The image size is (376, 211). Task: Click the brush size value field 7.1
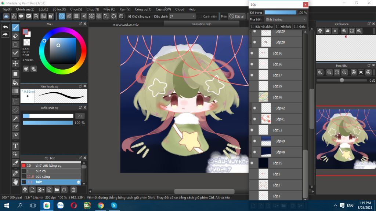click(80, 116)
